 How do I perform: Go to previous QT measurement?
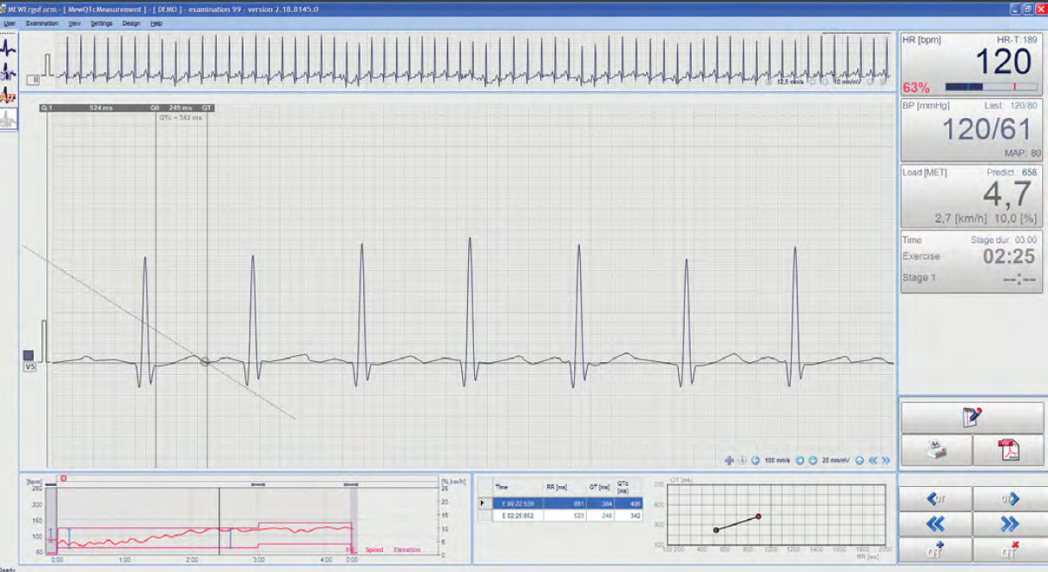(936, 499)
